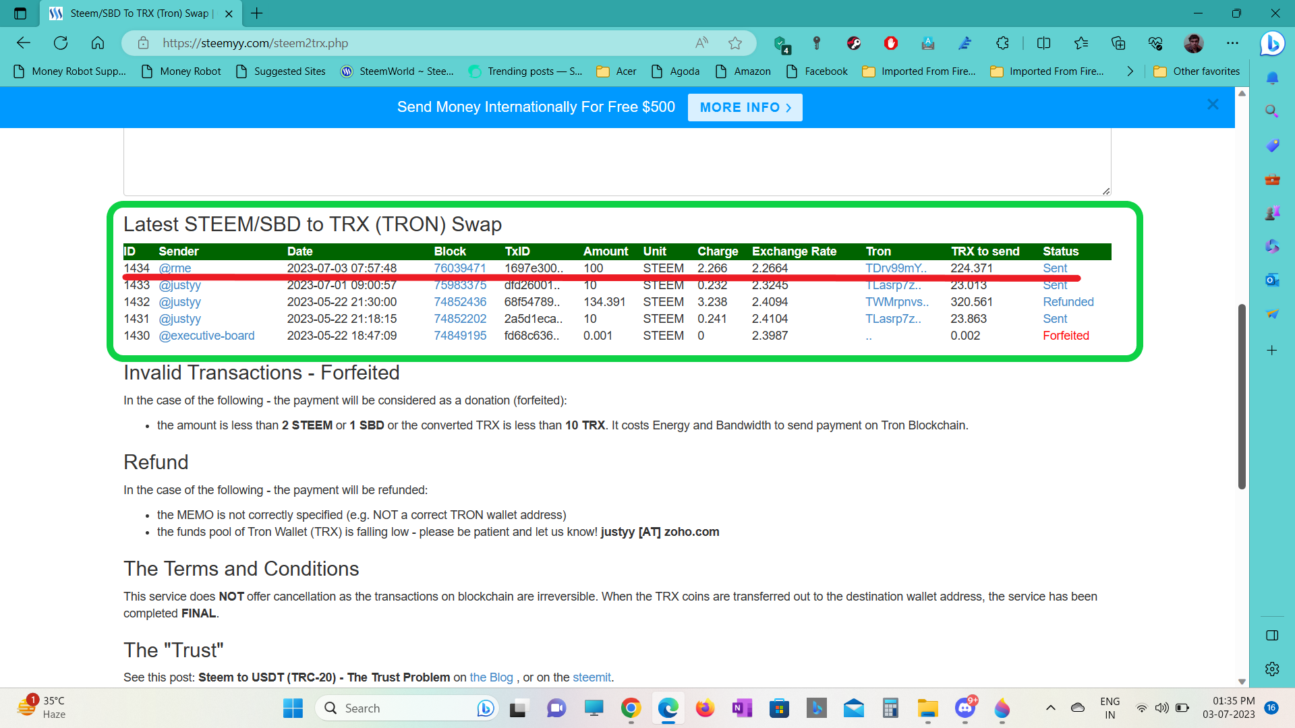Show hidden system tray icons chevron

click(1050, 708)
